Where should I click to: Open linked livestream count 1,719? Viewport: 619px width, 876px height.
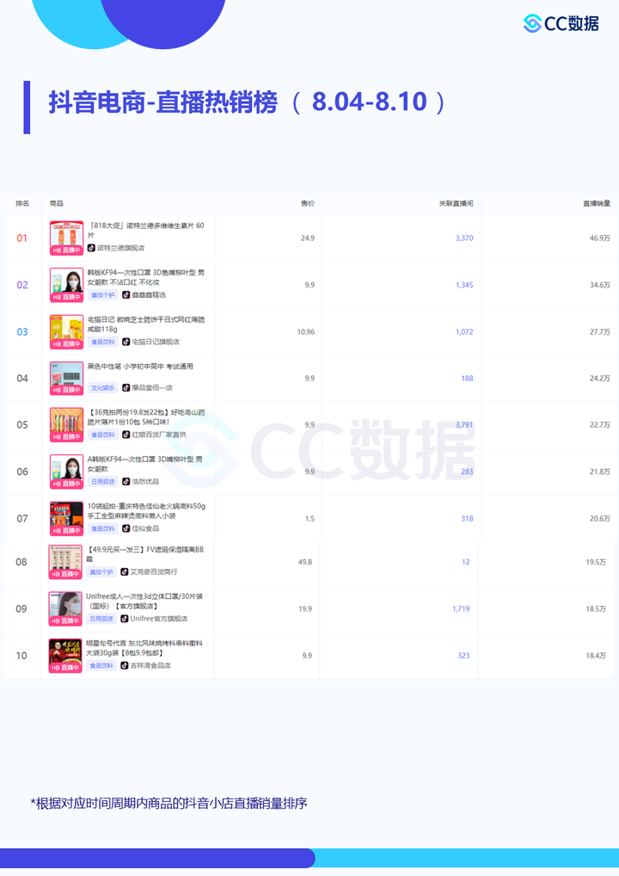461,609
